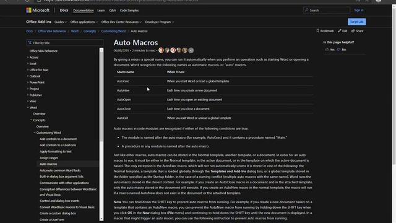Image resolution: width=396 pixels, height=223 pixels.
Task: Click the first contributor avatar
Action: 161,50
